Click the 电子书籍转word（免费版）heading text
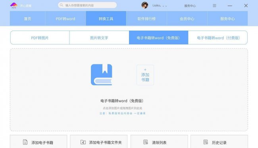Viewport: 258px width, 148px height. 122,101
